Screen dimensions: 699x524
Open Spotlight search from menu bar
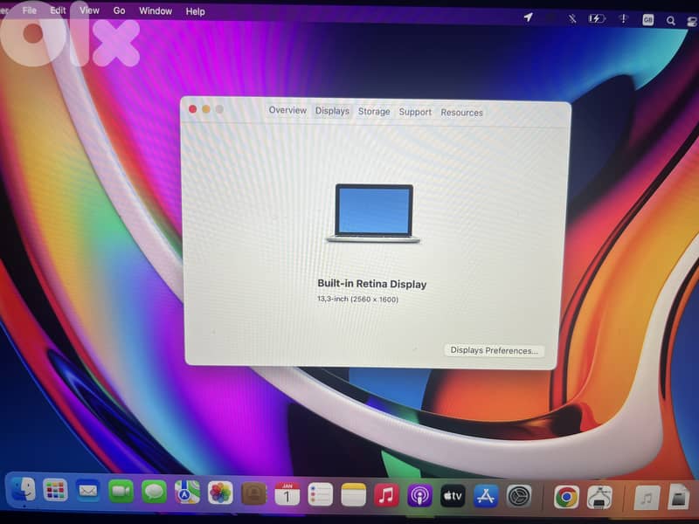pos(670,20)
